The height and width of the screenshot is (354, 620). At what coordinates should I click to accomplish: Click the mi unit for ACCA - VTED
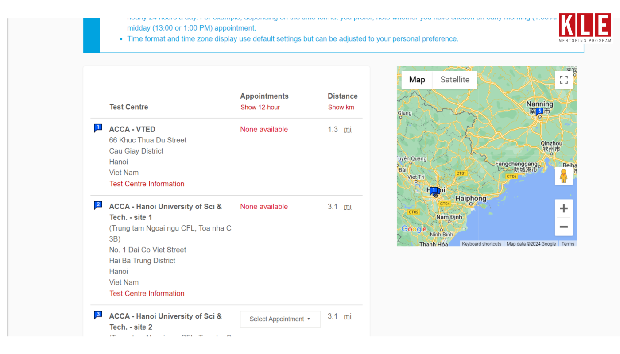(x=348, y=130)
